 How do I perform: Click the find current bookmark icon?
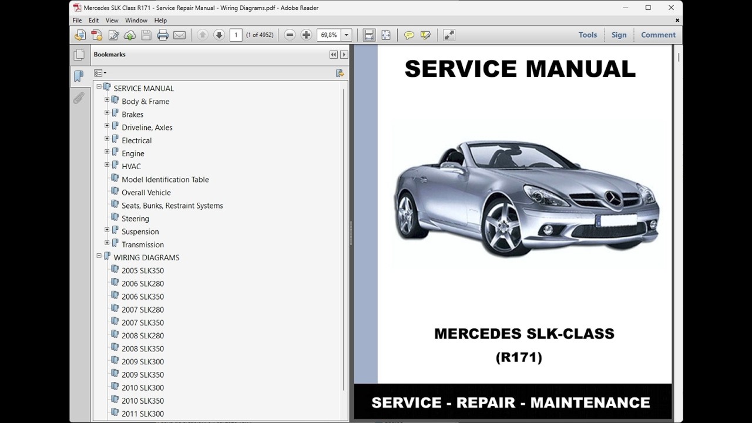click(340, 73)
